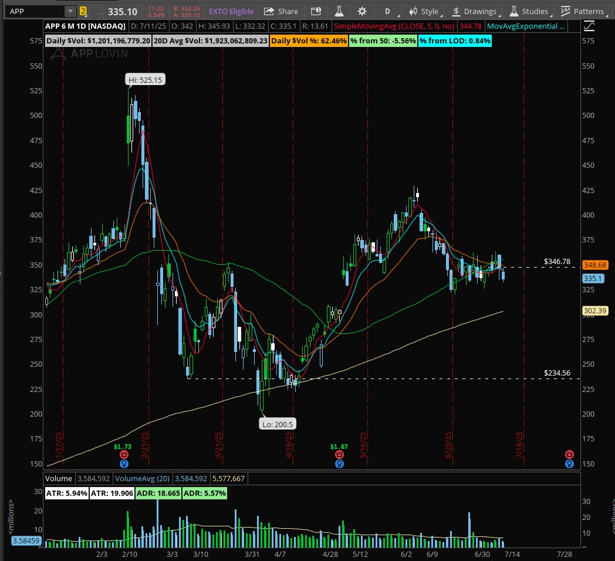
Task: Click the upcoming event lightbulb icon at far right
Action: click(569, 464)
